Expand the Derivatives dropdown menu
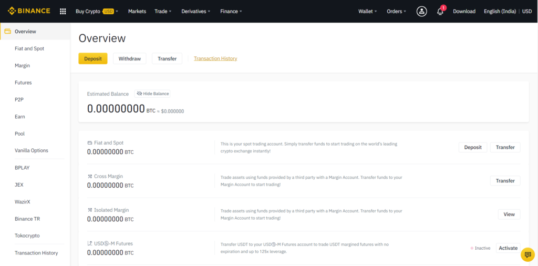 (x=196, y=12)
